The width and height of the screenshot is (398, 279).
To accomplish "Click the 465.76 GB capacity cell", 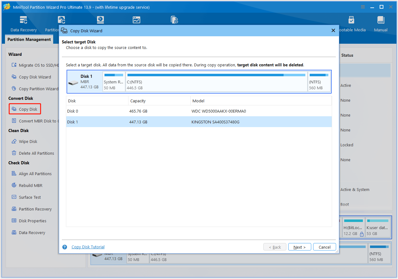I will [138, 111].
